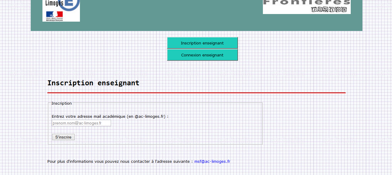The height and width of the screenshot is (175, 392).
Task: Open the Inscription enseignant menu button
Action: coord(202,43)
